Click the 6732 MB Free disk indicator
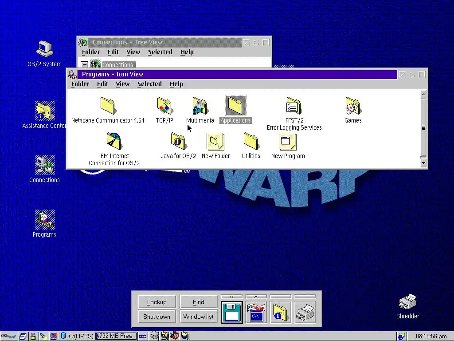 pyautogui.click(x=116, y=337)
